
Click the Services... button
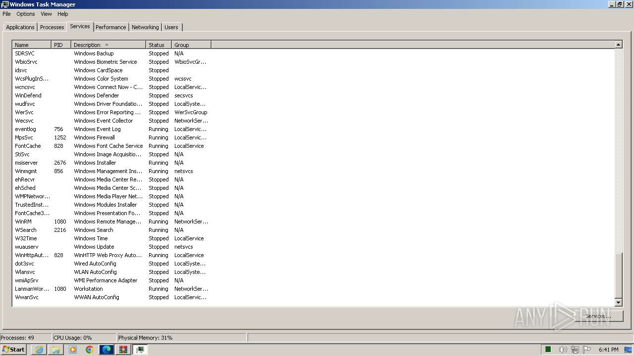click(598, 316)
